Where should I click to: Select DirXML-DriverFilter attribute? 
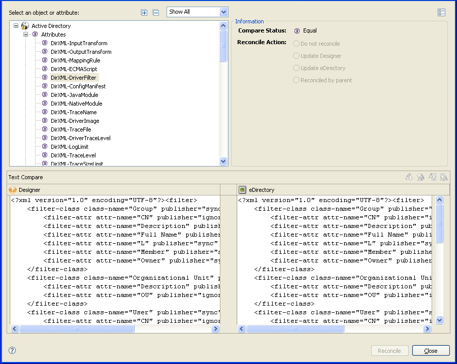point(74,78)
